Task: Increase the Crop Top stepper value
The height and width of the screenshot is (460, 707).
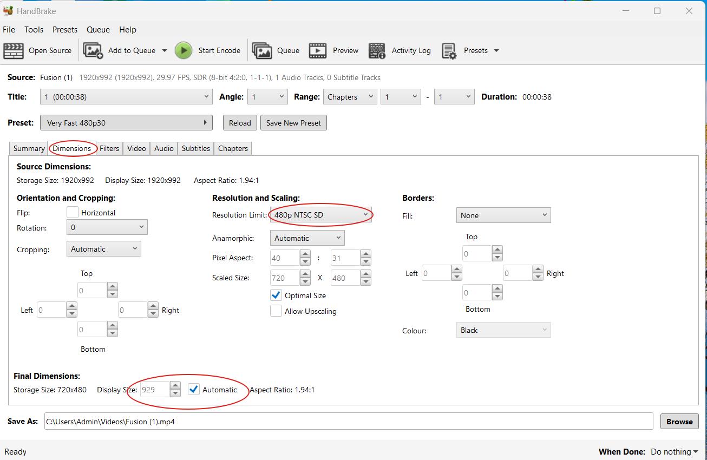Action: (x=112, y=286)
